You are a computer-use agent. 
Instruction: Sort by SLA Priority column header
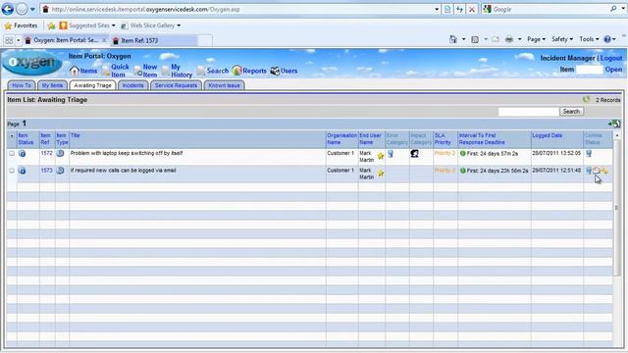(443, 139)
